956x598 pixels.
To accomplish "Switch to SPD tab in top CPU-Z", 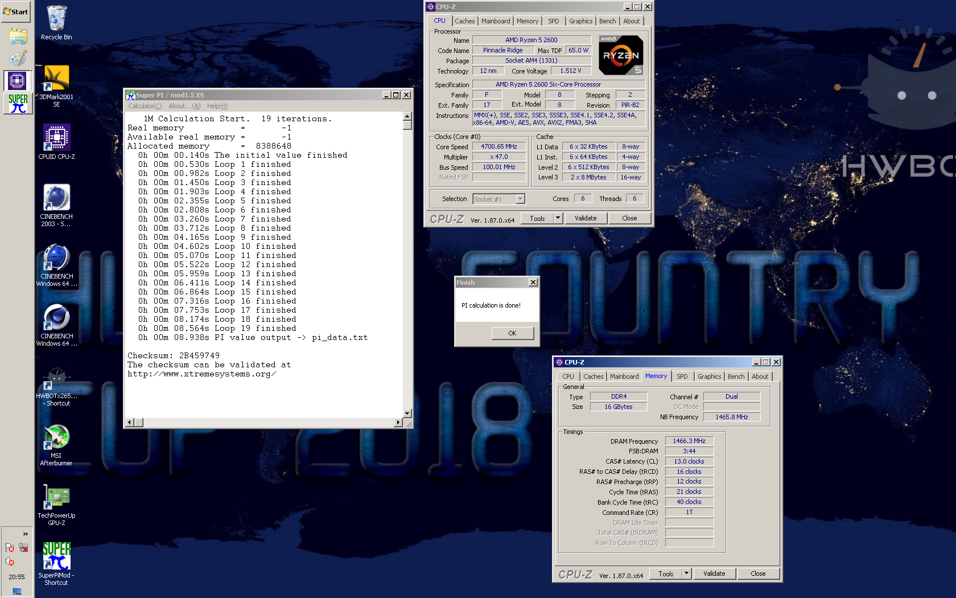I will (x=553, y=21).
